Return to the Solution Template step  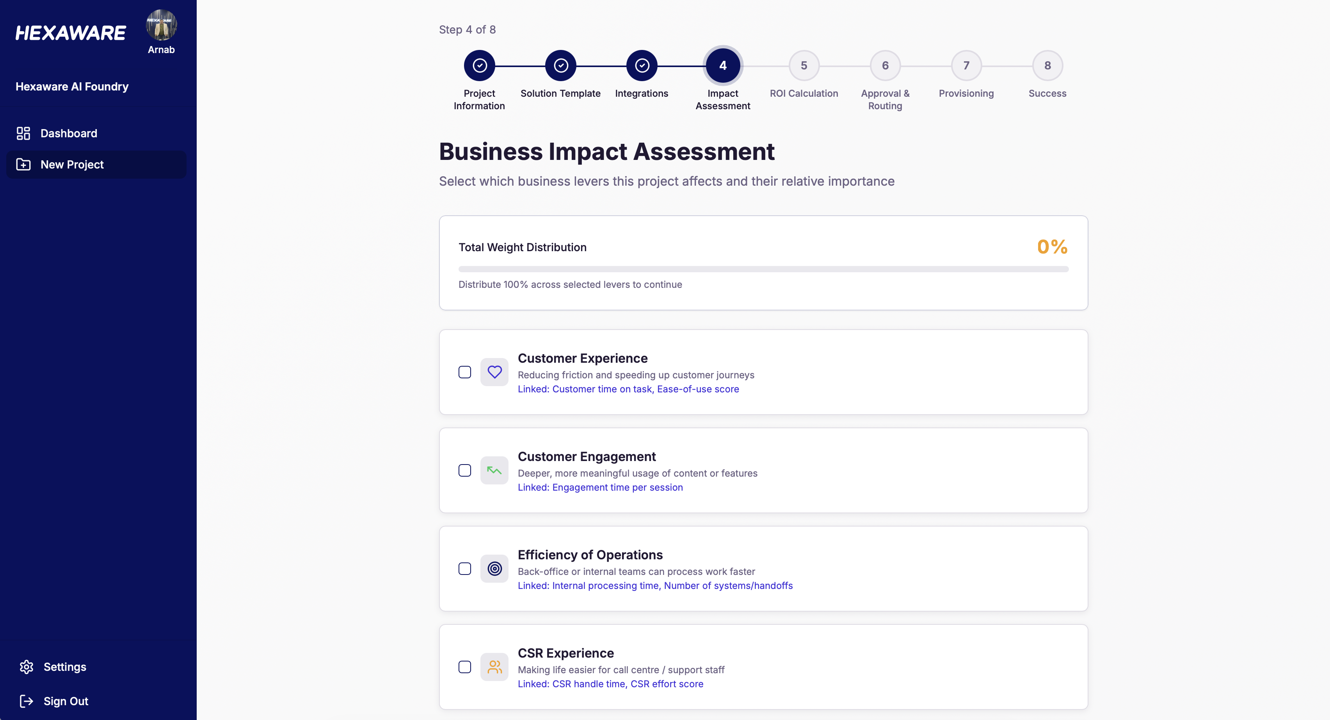pyautogui.click(x=561, y=66)
